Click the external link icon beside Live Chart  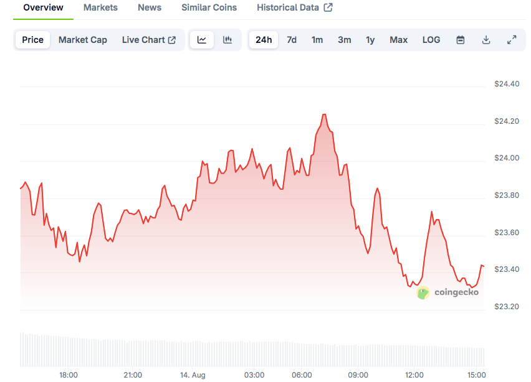[x=172, y=40]
